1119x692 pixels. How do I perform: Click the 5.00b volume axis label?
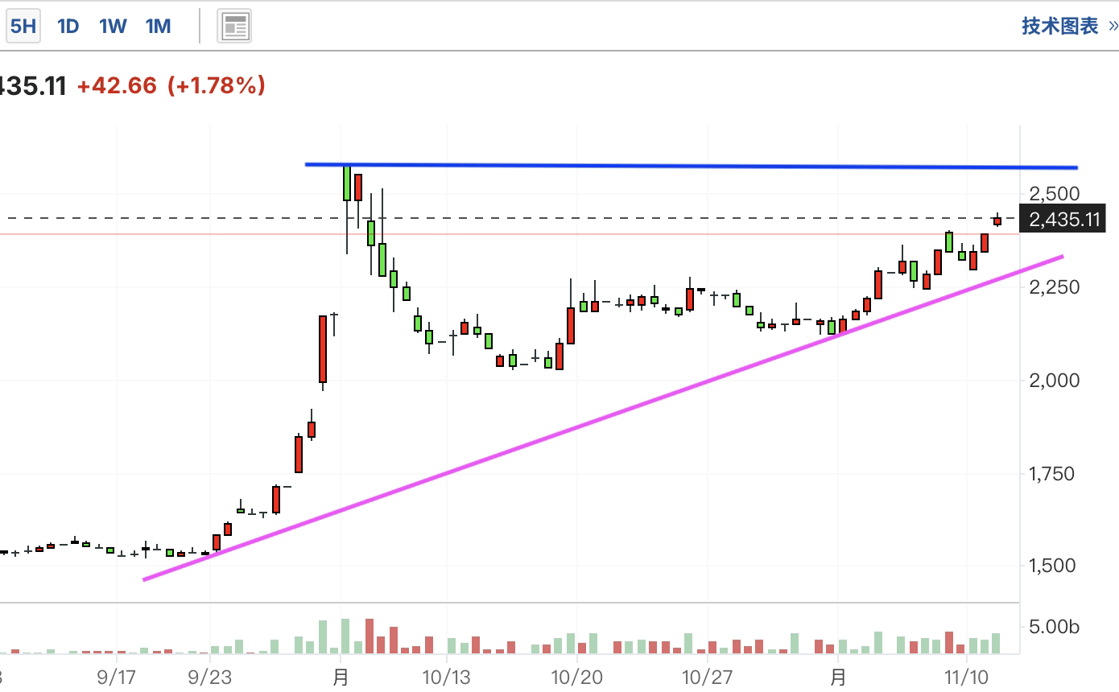(1054, 627)
